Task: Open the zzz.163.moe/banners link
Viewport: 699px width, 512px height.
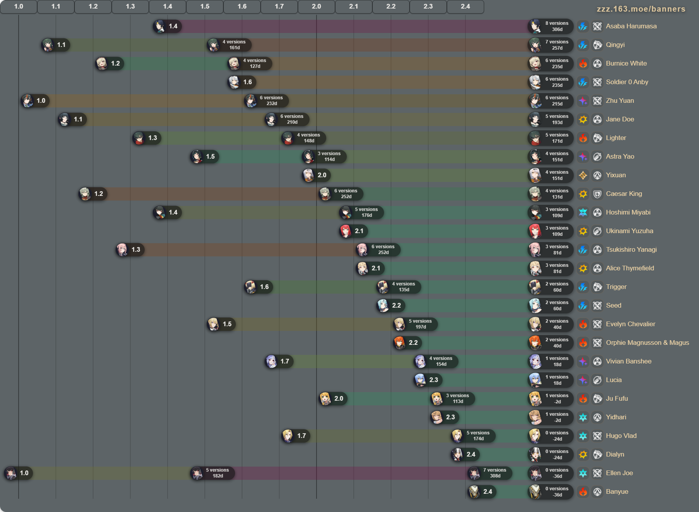Action: [x=641, y=9]
